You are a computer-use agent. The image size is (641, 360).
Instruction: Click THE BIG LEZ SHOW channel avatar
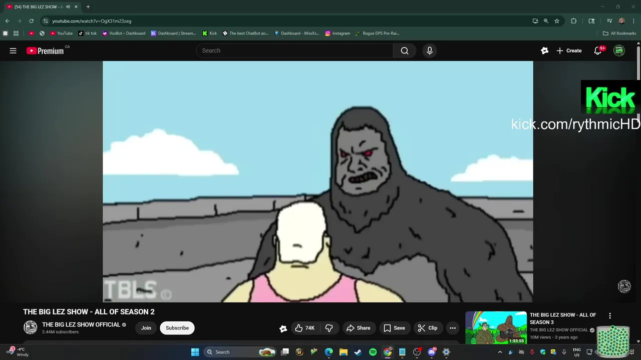tap(31, 327)
